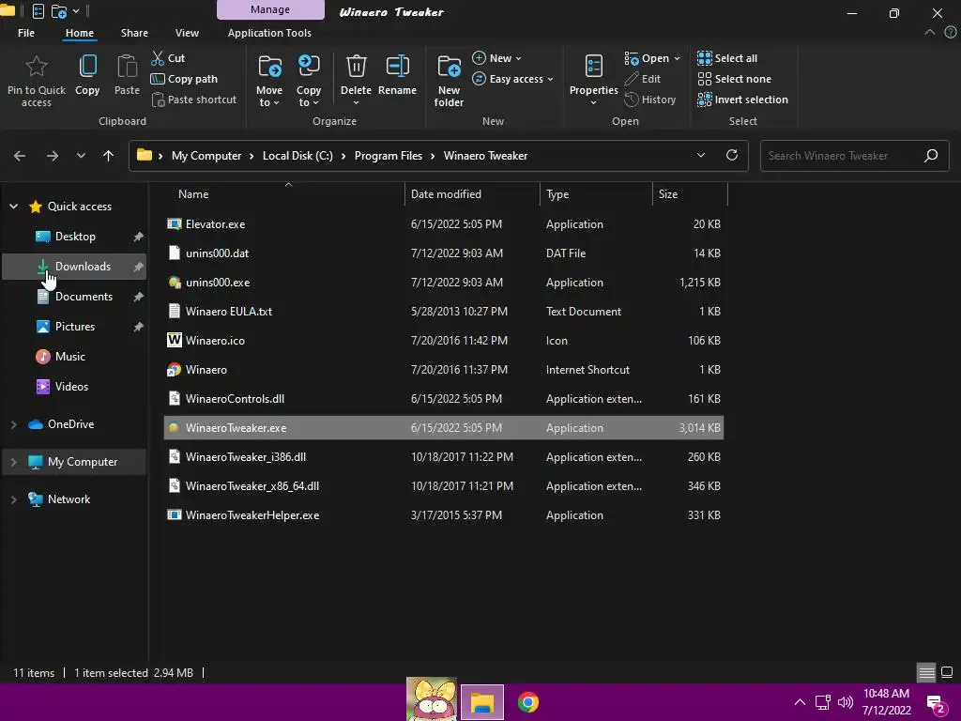Click File Explorer on the taskbar

click(482, 702)
